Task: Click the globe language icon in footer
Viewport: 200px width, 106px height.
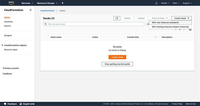Action: click(21, 104)
